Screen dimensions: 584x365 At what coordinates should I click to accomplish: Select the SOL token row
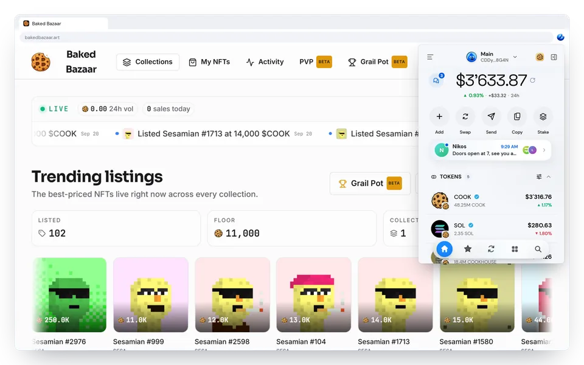[x=491, y=229]
